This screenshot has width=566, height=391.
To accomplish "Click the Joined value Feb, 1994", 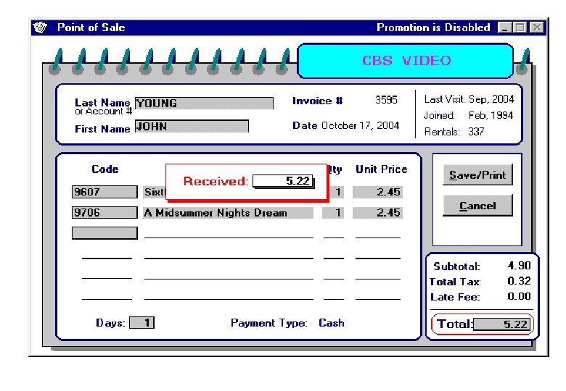I will (x=491, y=115).
